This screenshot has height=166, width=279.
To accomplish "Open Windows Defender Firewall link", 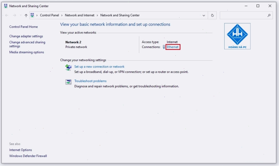I will [28, 156].
